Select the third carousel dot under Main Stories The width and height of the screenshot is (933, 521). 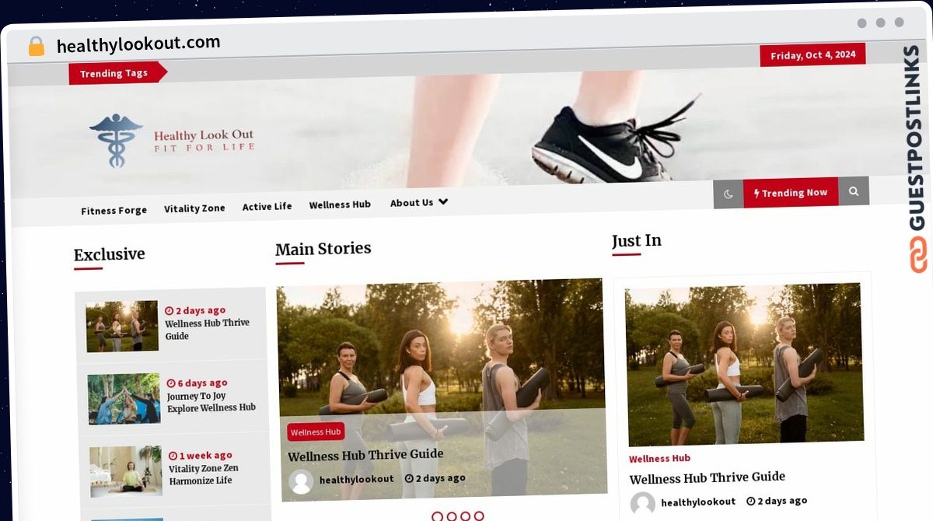click(x=465, y=516)
